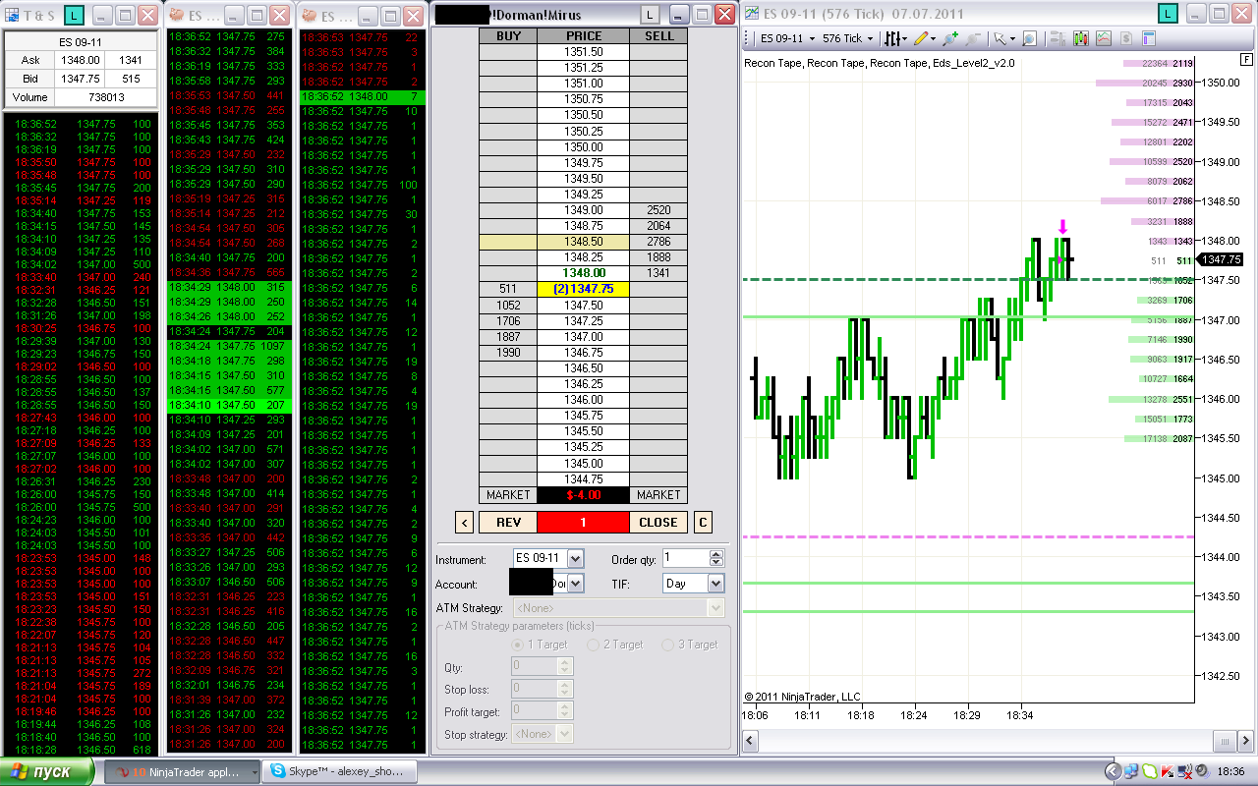
Task: Expand hidden tray icons arrow
Action: [1113, 772]
